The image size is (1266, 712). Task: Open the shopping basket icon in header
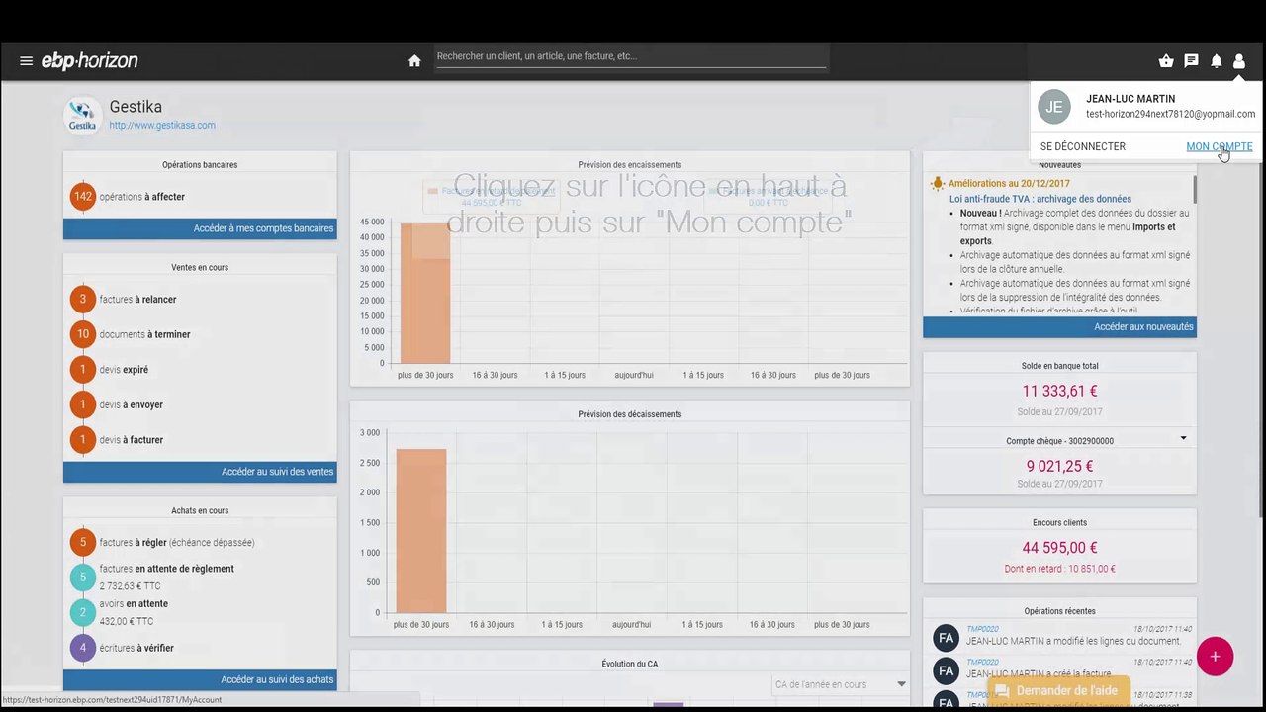(1166, 61)
